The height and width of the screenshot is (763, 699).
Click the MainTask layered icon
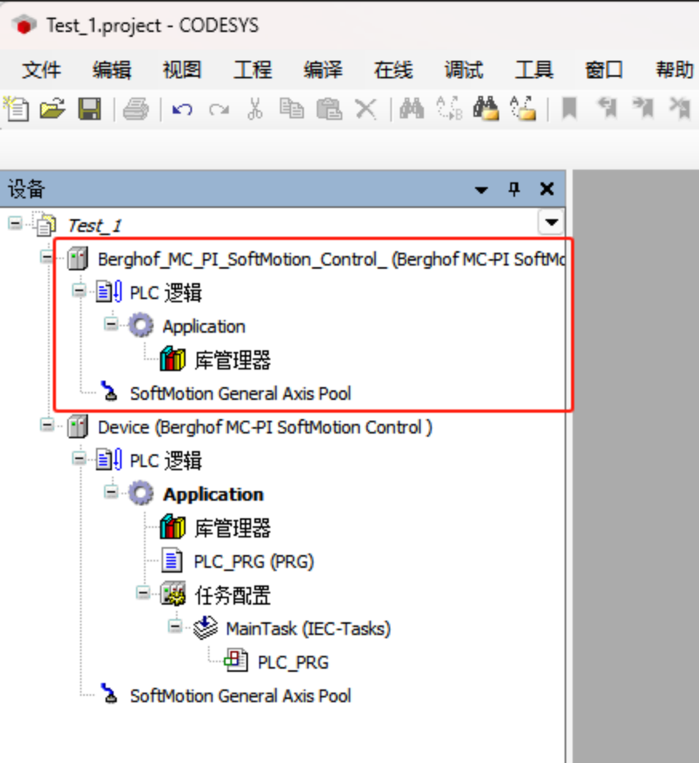[206, 628]
